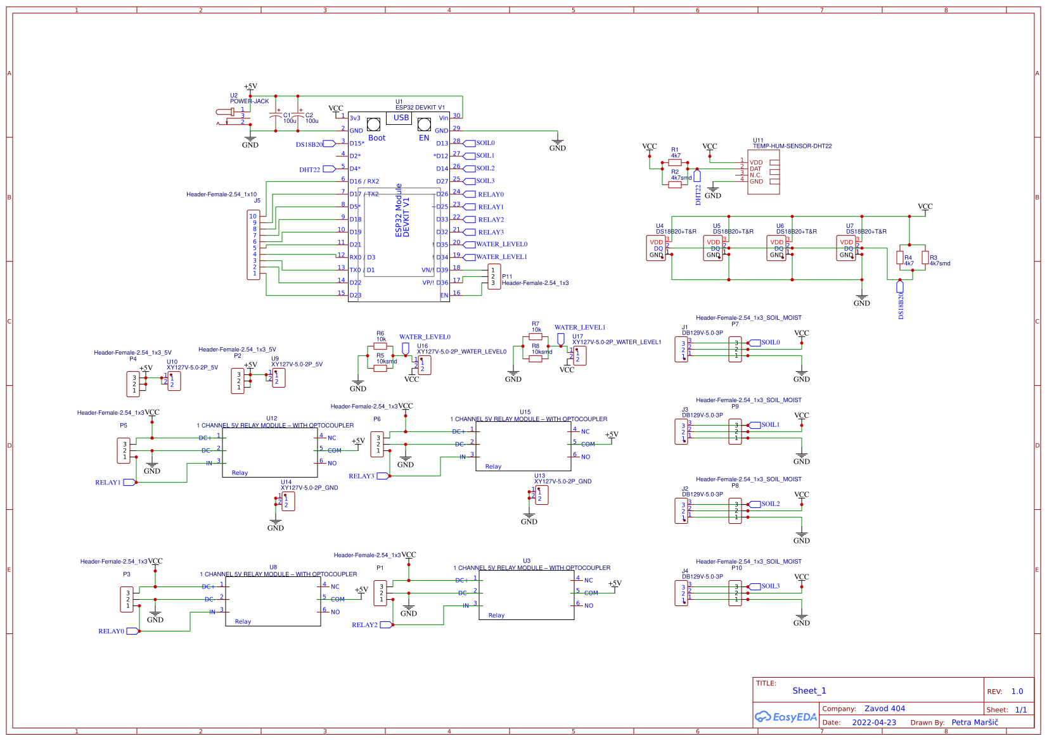Viewport: 1047px width, 741px height.
Task: Click resistor R6 10k symbol
Action: (380, 346)
